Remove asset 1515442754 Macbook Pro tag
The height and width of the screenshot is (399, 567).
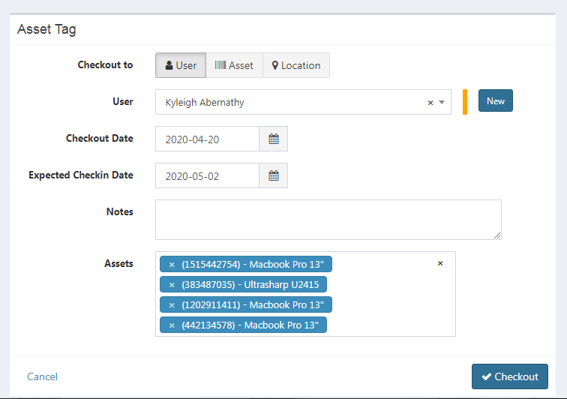(172, 265)
